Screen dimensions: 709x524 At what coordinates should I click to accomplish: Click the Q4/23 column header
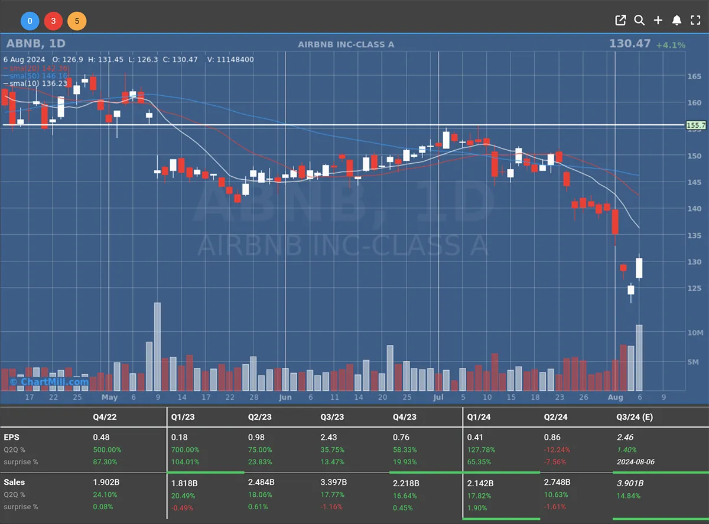tap(405, 417)
